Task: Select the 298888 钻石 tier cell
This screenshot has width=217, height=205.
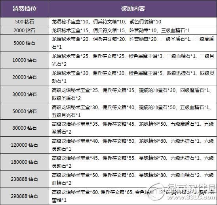Action: [25, 196]
